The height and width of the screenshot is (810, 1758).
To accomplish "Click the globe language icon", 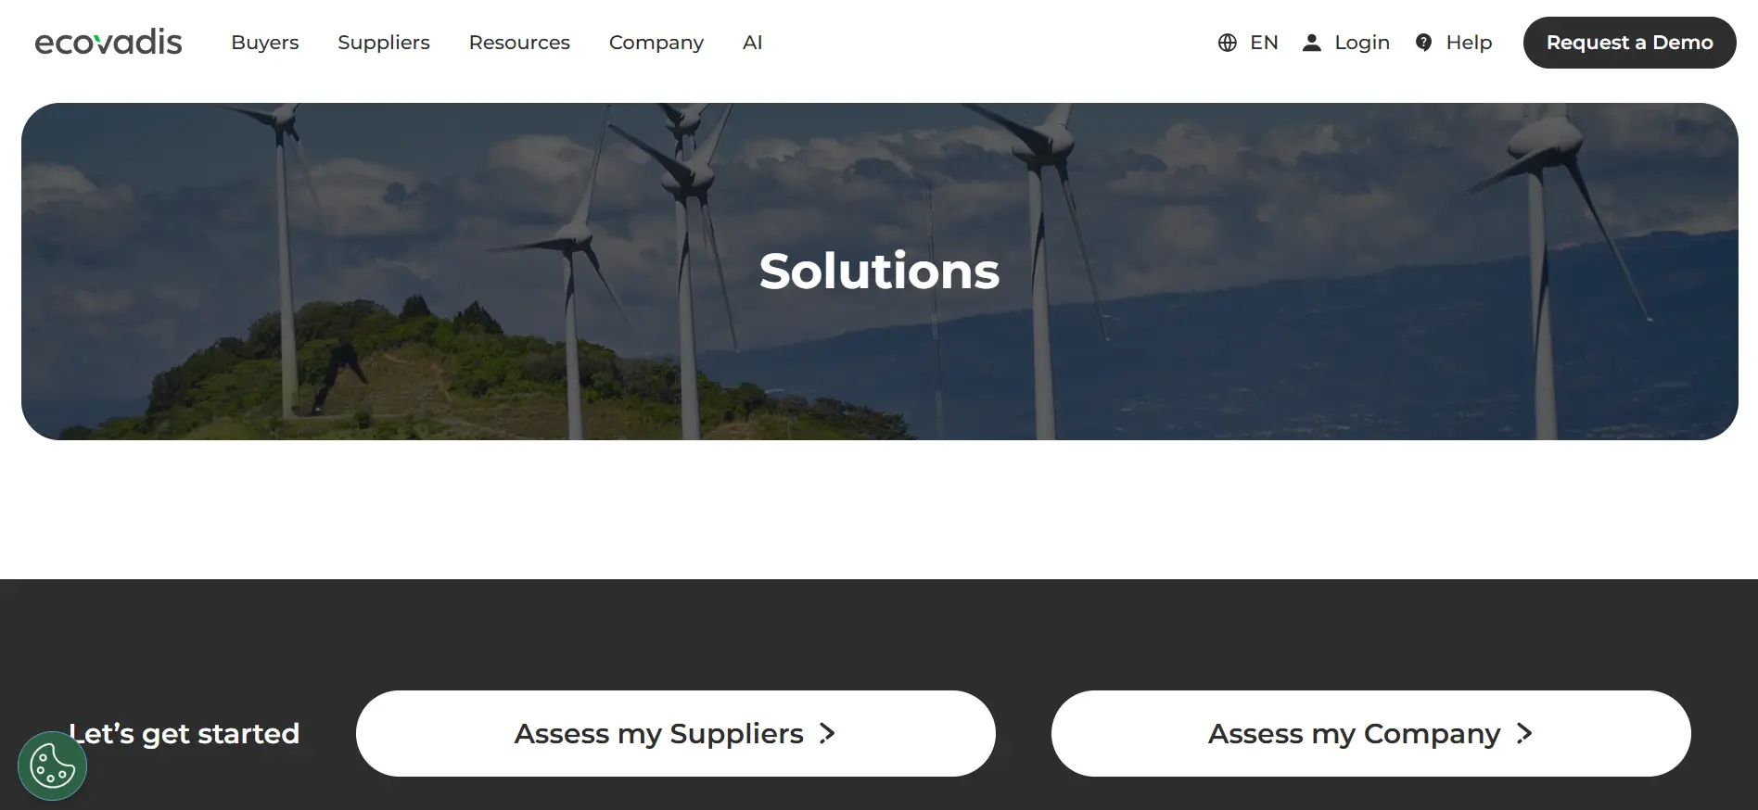I will click(1227, 43).
